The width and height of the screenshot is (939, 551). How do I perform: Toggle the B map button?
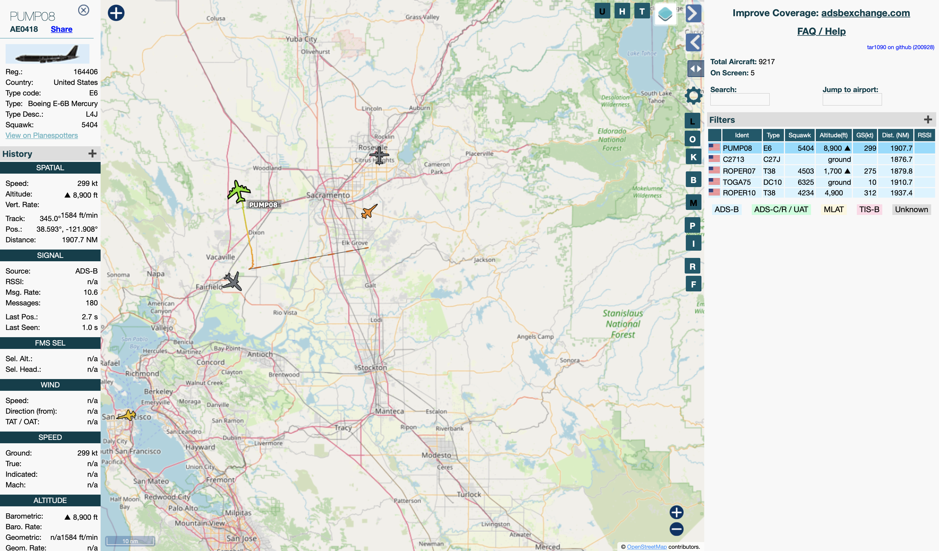(693, 180)
